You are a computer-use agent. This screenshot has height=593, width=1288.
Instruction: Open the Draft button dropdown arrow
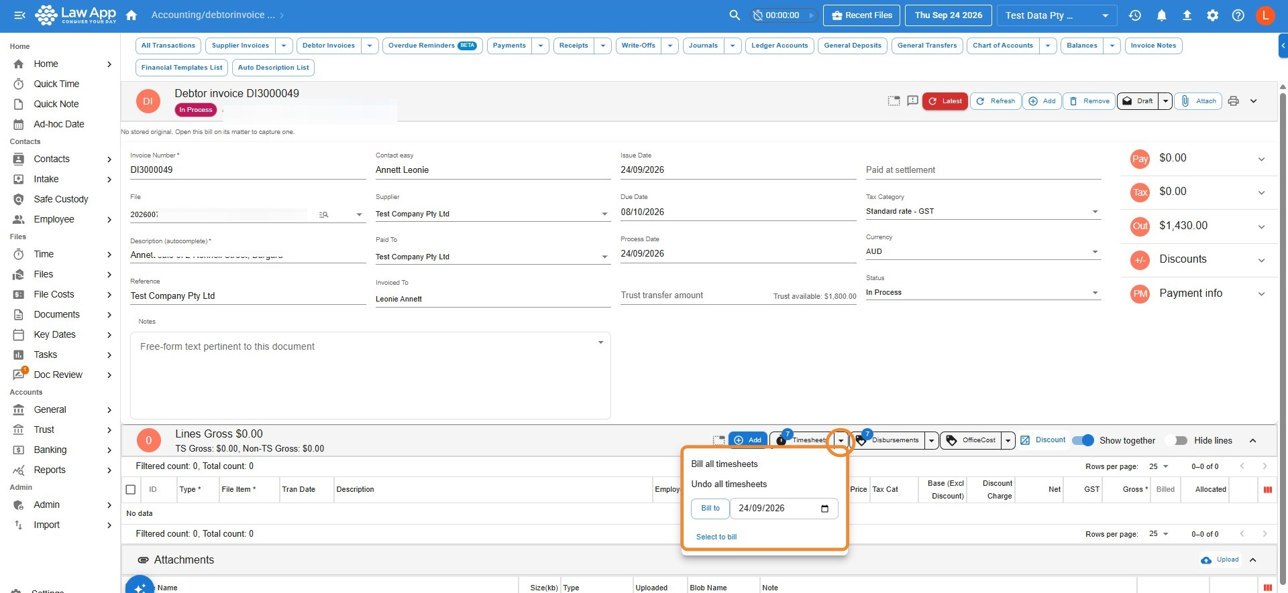tap(1166, 101)
